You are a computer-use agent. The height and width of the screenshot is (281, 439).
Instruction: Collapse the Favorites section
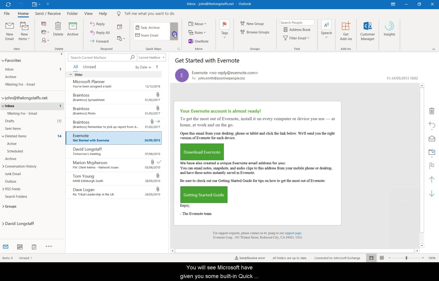point(3,60)
